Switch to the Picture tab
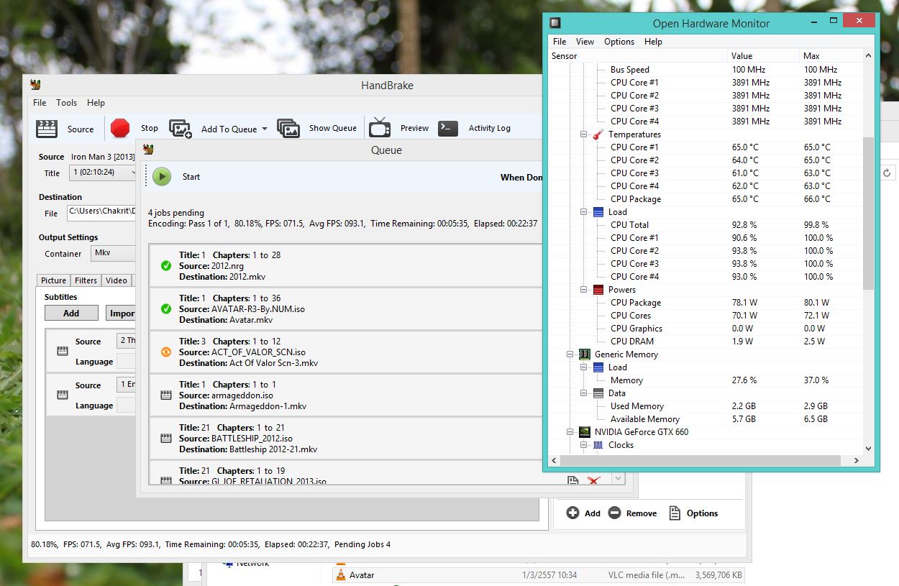899x586 pixels. pyautogui.click(x=53, y=280)
